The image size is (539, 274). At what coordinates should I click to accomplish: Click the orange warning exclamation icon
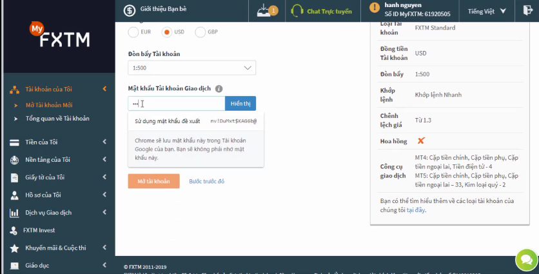(375, 7)
